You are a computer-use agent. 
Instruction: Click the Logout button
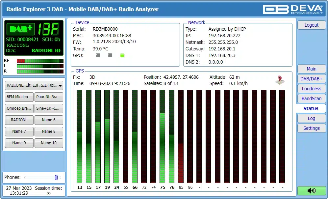pyautogui.click(x=312, y=25)
